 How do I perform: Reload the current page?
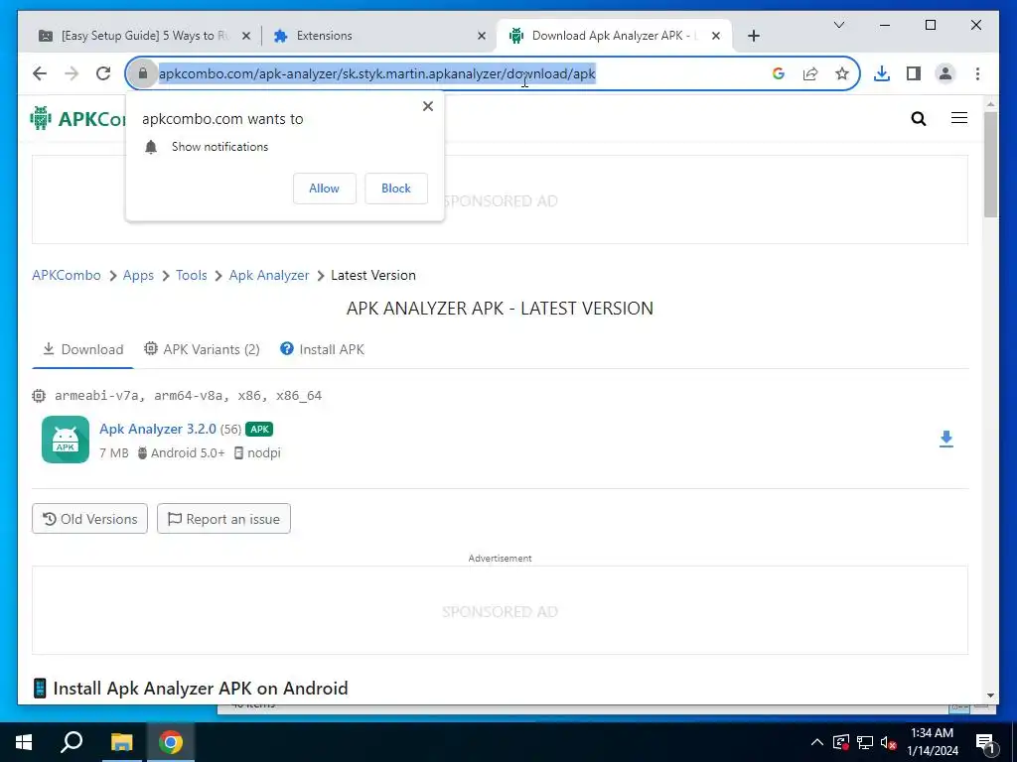click(x=103, y=73)
